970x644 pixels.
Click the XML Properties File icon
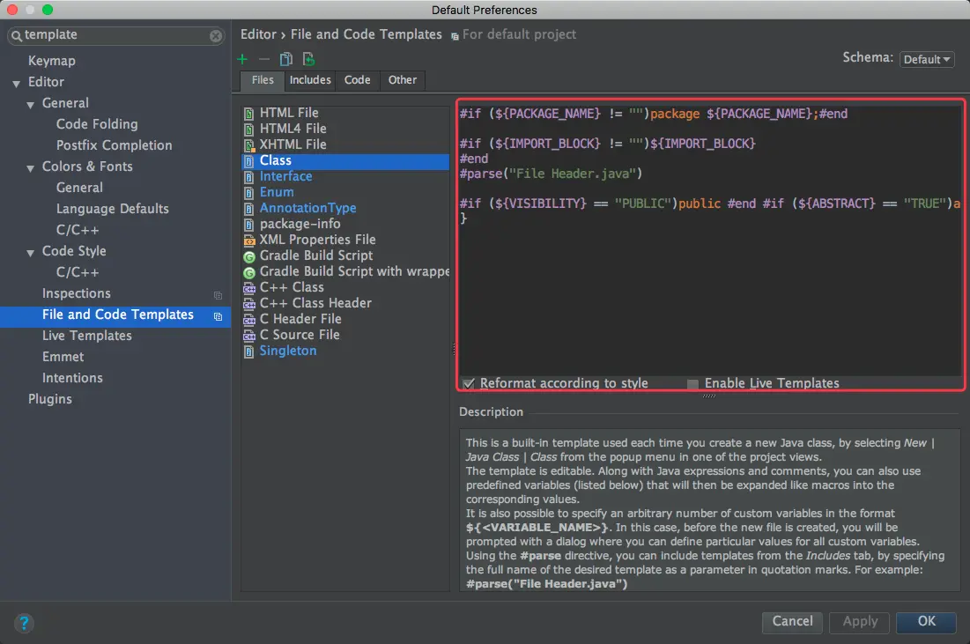pos(248,241)
